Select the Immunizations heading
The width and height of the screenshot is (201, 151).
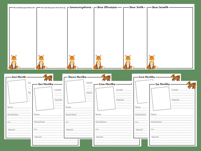click(x=81, y=7)
